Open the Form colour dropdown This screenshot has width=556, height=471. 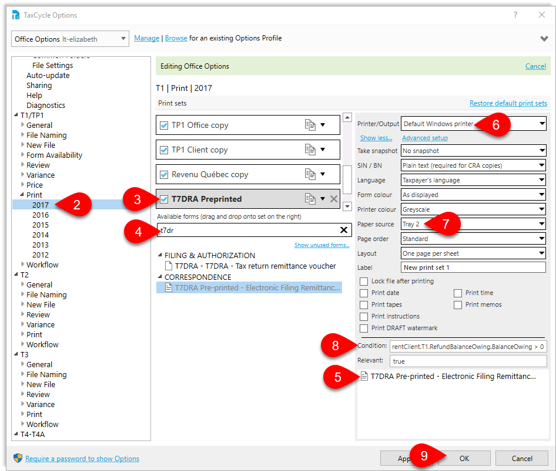473,195
